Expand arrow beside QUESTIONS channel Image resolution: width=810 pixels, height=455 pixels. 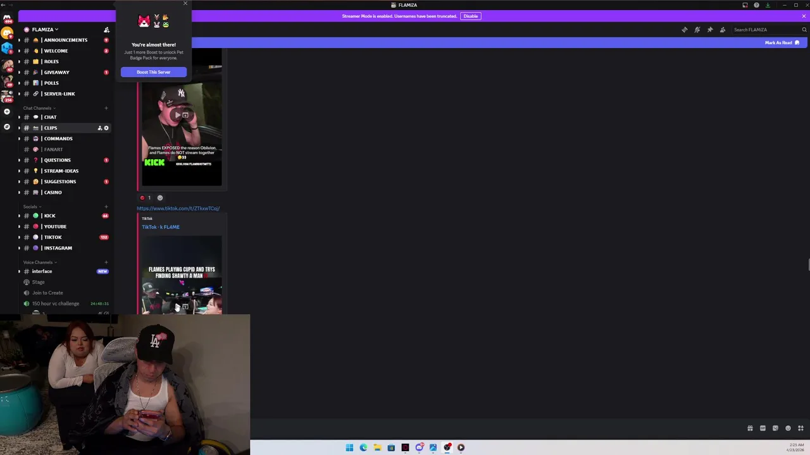(19, 160)
